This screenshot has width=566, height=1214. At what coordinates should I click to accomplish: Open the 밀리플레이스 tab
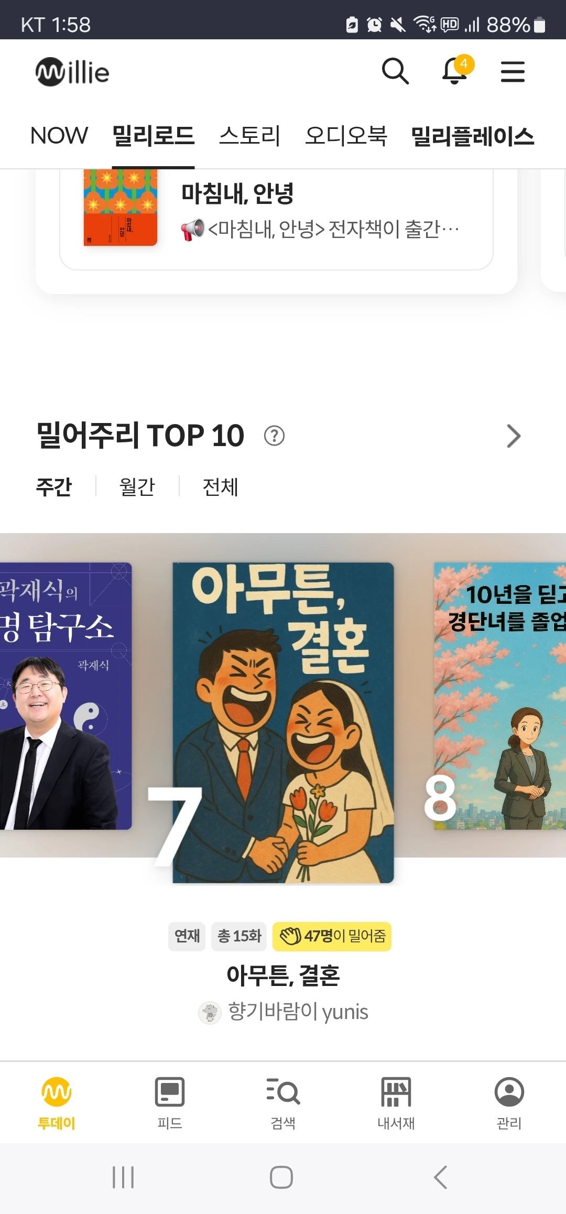click(x=473, y=136)
